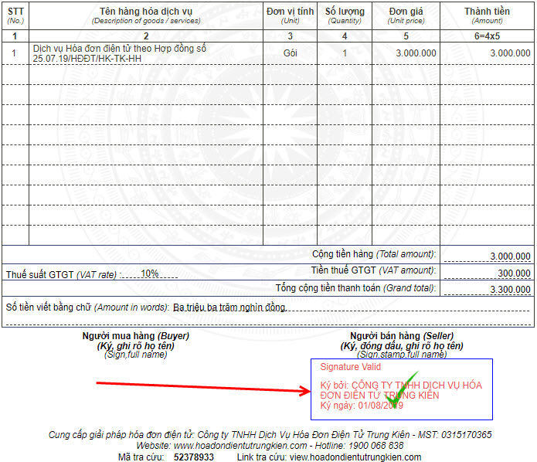This screenshot has height=462, width=537.
Task: Click the 'Người mua hàng (Buyer)' heading
Action: point(135,336)
